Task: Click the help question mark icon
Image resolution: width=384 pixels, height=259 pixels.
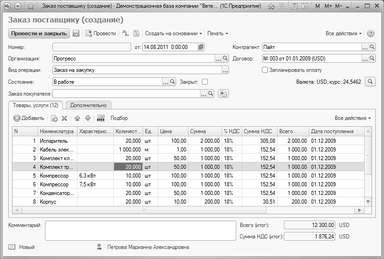Action: pyautogui.click(x=371, y=33)
